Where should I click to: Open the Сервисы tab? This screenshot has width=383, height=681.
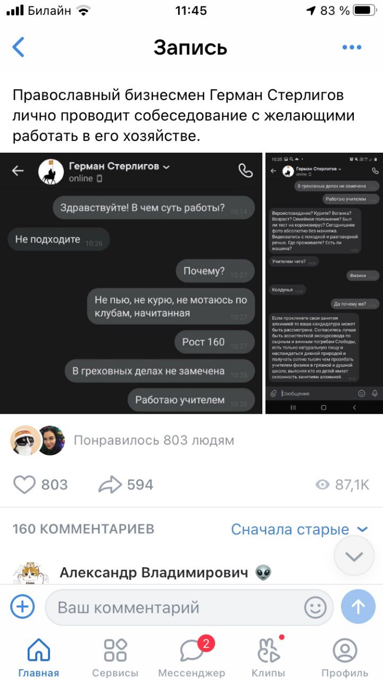coord(115,657)
